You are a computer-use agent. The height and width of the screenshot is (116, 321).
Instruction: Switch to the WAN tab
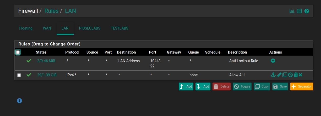point(47,28)
